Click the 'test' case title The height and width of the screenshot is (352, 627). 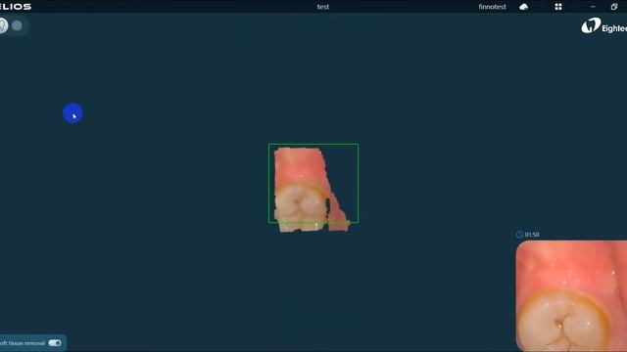click(x=323, y=7)
